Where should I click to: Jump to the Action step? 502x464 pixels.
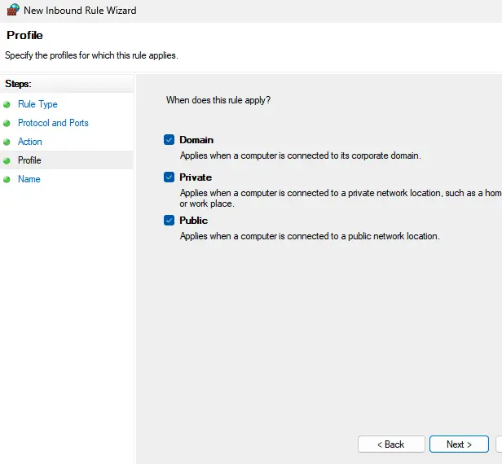tap(30, 142)
